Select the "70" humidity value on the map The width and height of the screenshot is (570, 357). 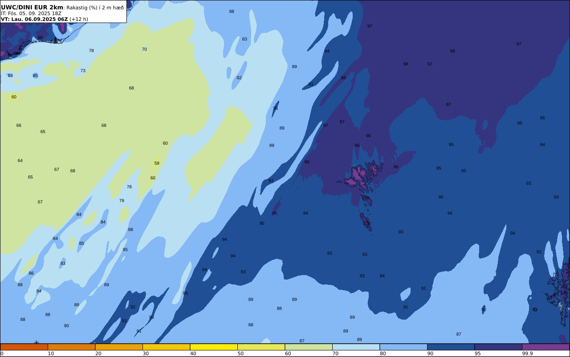click(x=144, y=49)
